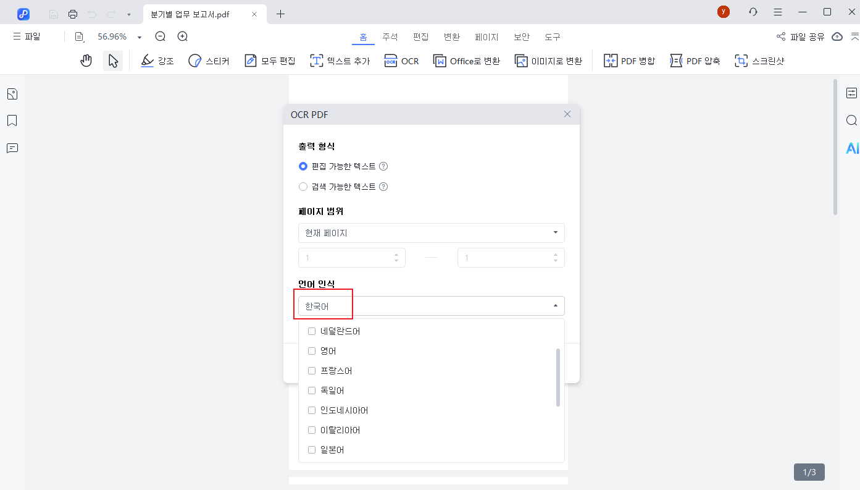860x490 pixels.
Task: Switch to the 주석 tab
Action: pos(390,36)
